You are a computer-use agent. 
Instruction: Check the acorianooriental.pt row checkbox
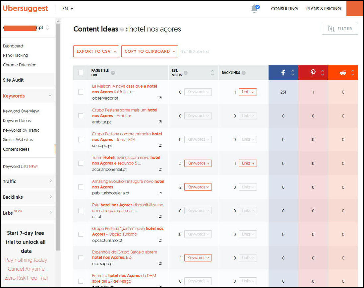coord(81,163)
